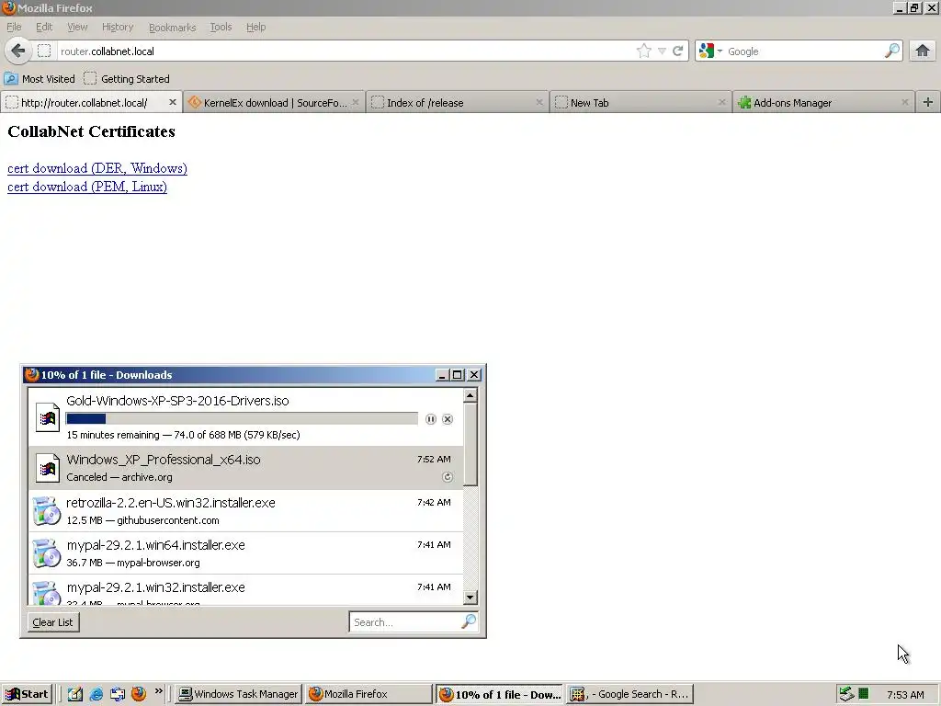Click the cert download (DER, Windows) link
This screenshot has width=941, height=706.
[97, 168]
